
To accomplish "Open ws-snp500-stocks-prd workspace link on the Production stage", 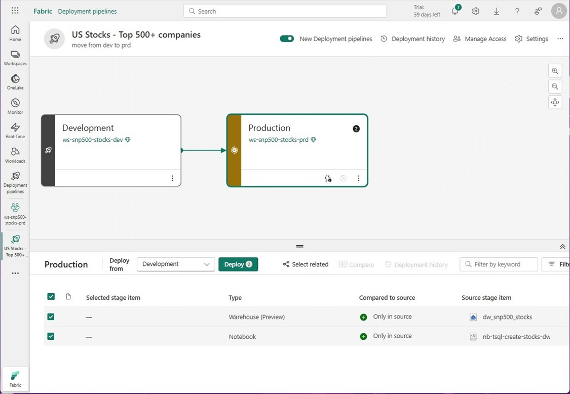I will pyautogui.click(x=279, y=140).
